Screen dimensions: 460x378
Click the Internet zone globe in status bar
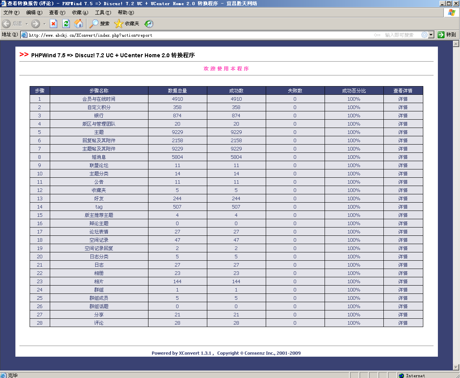click(401, 375)
